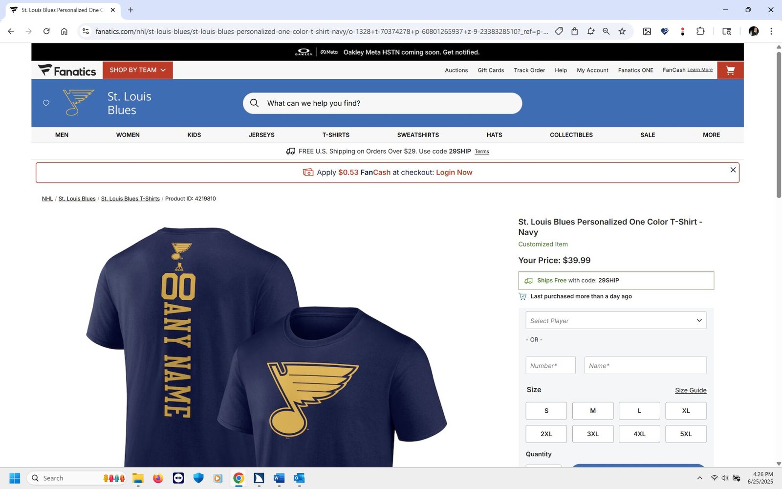Open browser home page icon

[64, 31]
